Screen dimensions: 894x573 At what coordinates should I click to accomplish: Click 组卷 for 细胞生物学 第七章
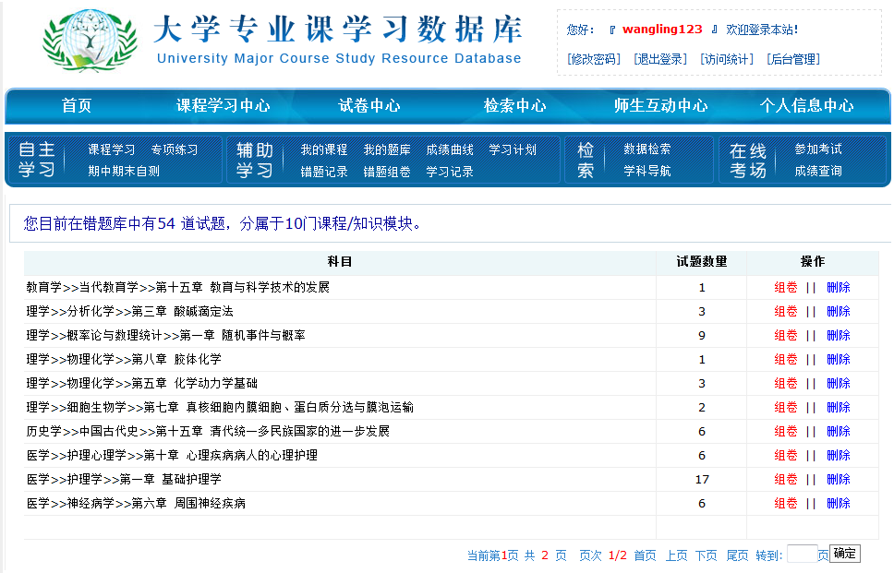pyautogui.click(x=786, y=407)
